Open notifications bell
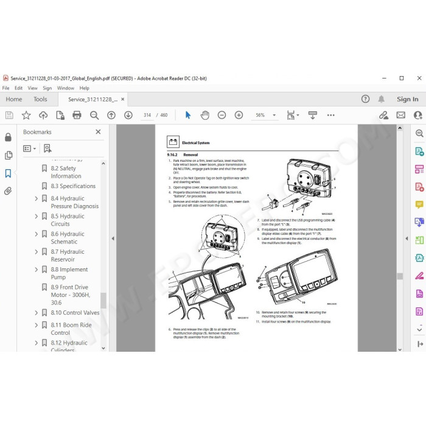 pos(381,99)
